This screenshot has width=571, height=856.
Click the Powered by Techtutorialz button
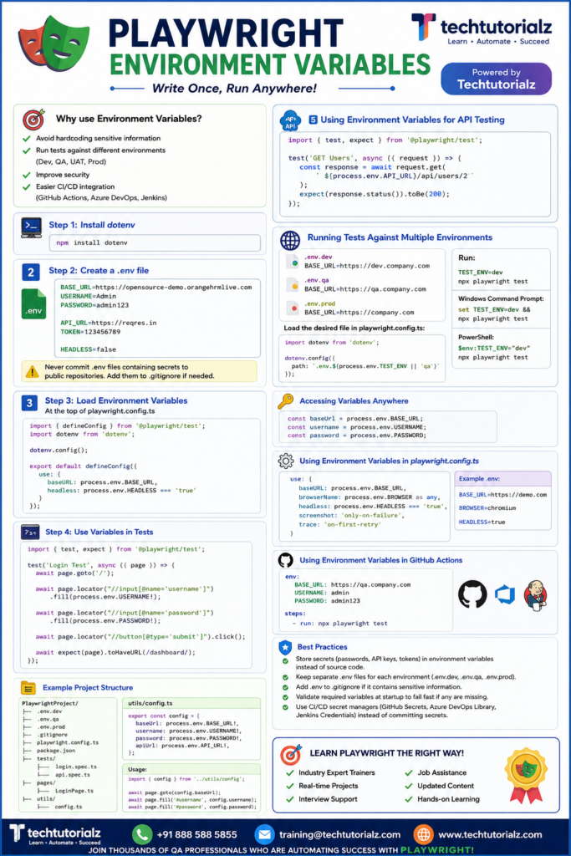coord(497,79)
